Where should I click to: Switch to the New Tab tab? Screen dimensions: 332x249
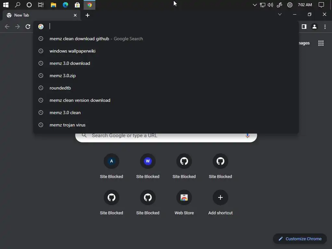pyautogui.click(x=41, y=15)
